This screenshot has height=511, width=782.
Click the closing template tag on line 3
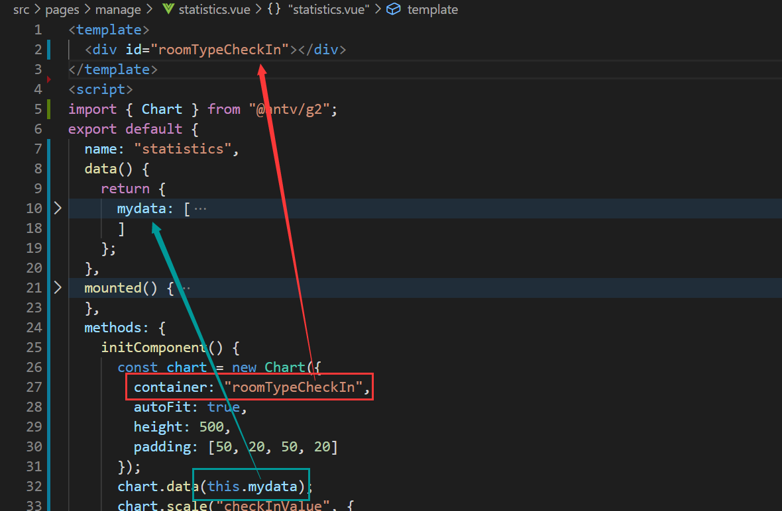click(113, 70)
